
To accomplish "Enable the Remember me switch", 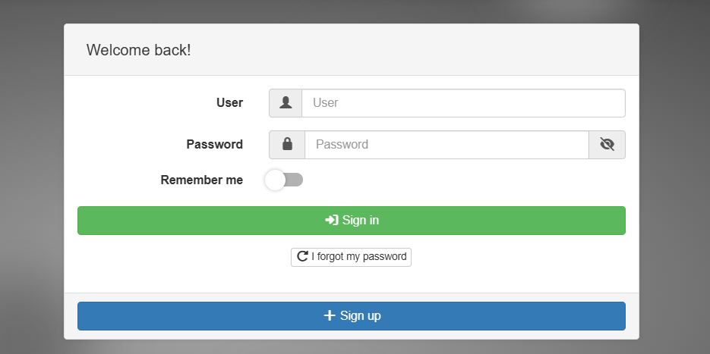I will pos(283,180).
